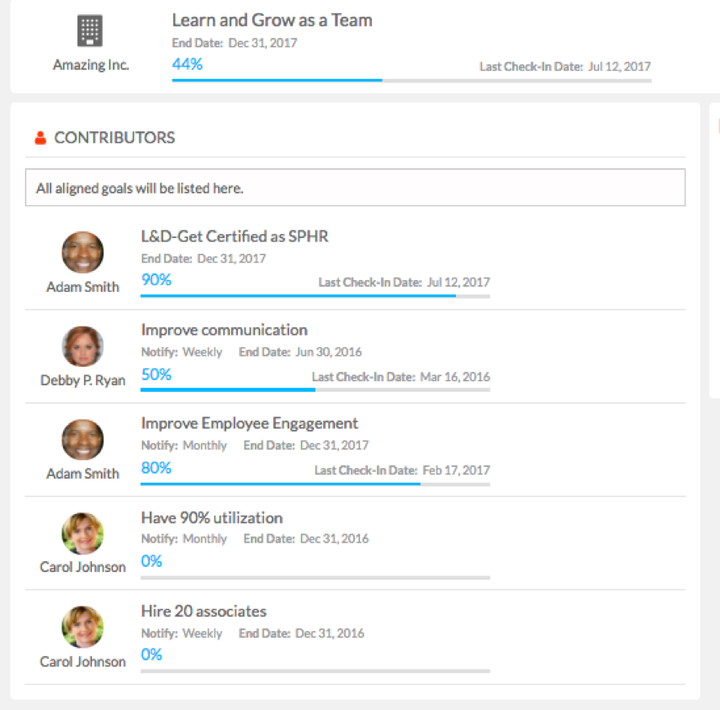Click the Debby P. Ryan name label
Viewport: 720px width, 710px height.
[82, 381]
